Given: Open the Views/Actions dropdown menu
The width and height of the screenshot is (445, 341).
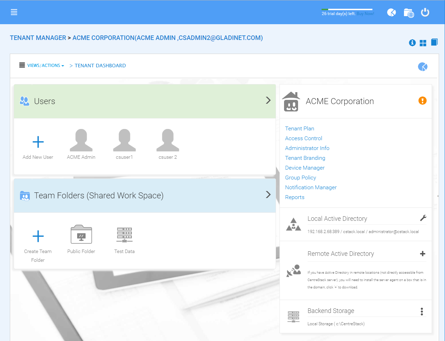Looking at the screenshot, I should 46,66.
